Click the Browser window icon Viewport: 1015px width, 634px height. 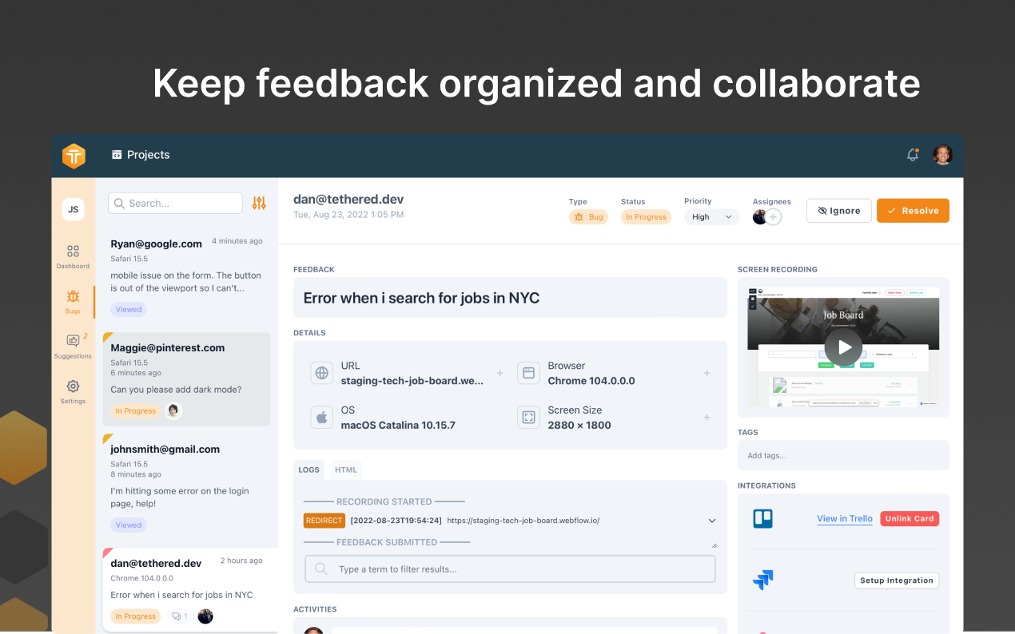(528, 373)
